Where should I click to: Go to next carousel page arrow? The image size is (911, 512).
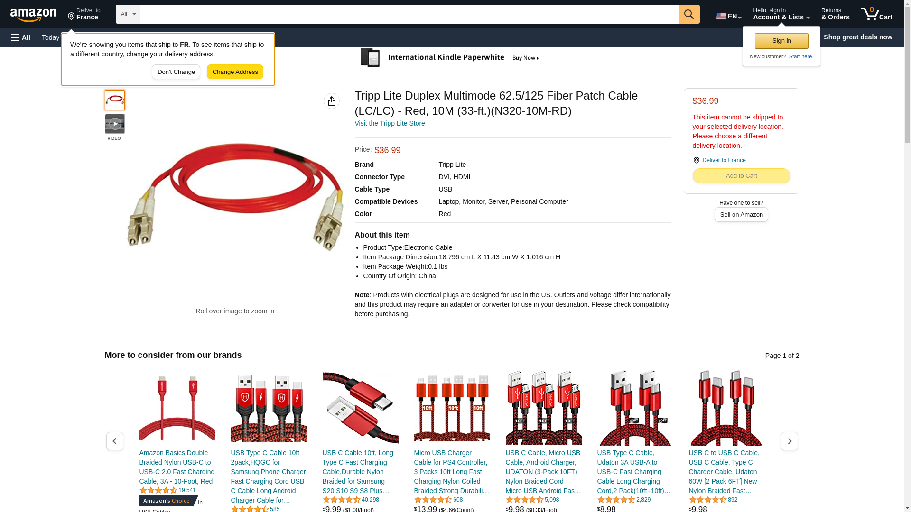(x=789, y=441)
